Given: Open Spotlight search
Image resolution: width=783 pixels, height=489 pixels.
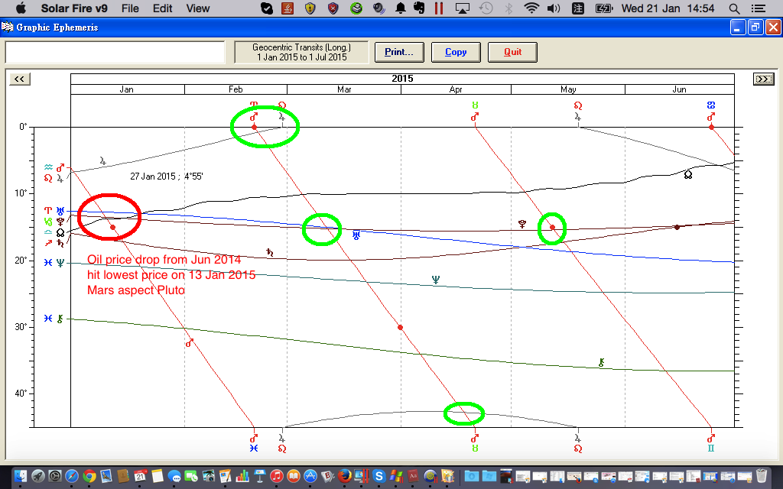Looking at the screenshot, I should pyautogui.click(x=734, y=8).
